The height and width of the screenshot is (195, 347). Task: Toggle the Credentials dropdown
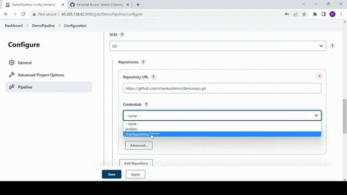(222, 115)
